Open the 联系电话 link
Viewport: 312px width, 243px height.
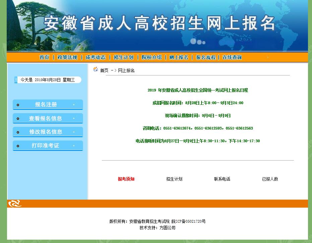pos(222,179)
